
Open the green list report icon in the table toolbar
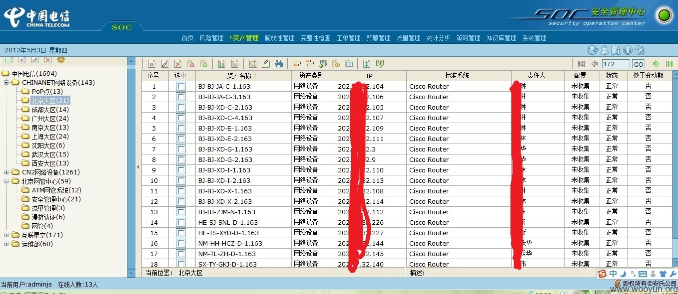pos(222,64)
